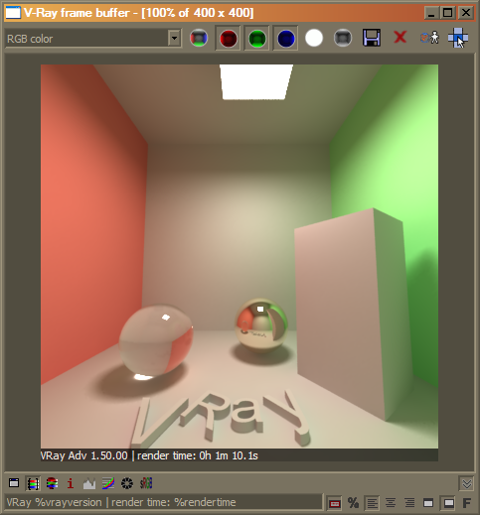This screenshot has width=480, height=515.
Task: Toggle the blue channel button
Action: coord(286,38)
